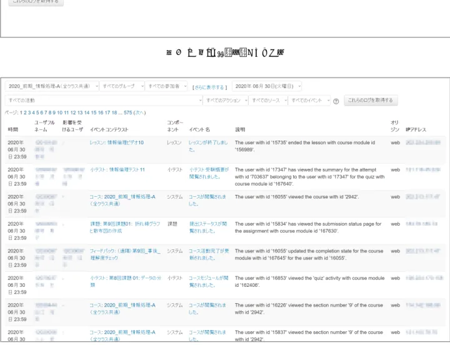The height and width of the screenshot is (345, 450).
Task: Click event name コースモジュールが閲覧されました
Action: click(208, 281)
